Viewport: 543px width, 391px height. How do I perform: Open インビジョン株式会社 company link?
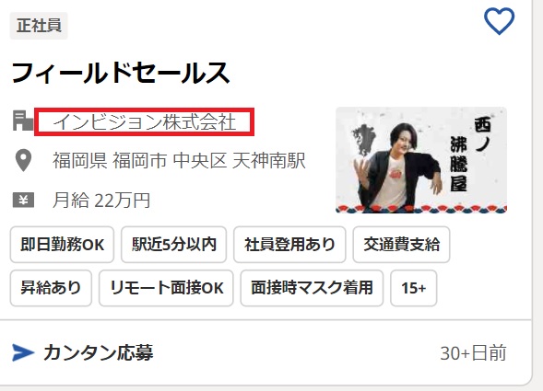pyautogui.click(x=145, y=122)
